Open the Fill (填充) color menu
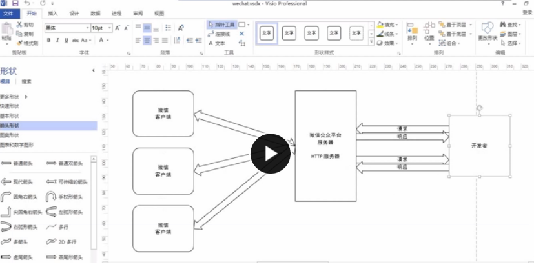Viewport: 534px width, 278px height. (x=387, y=25)
